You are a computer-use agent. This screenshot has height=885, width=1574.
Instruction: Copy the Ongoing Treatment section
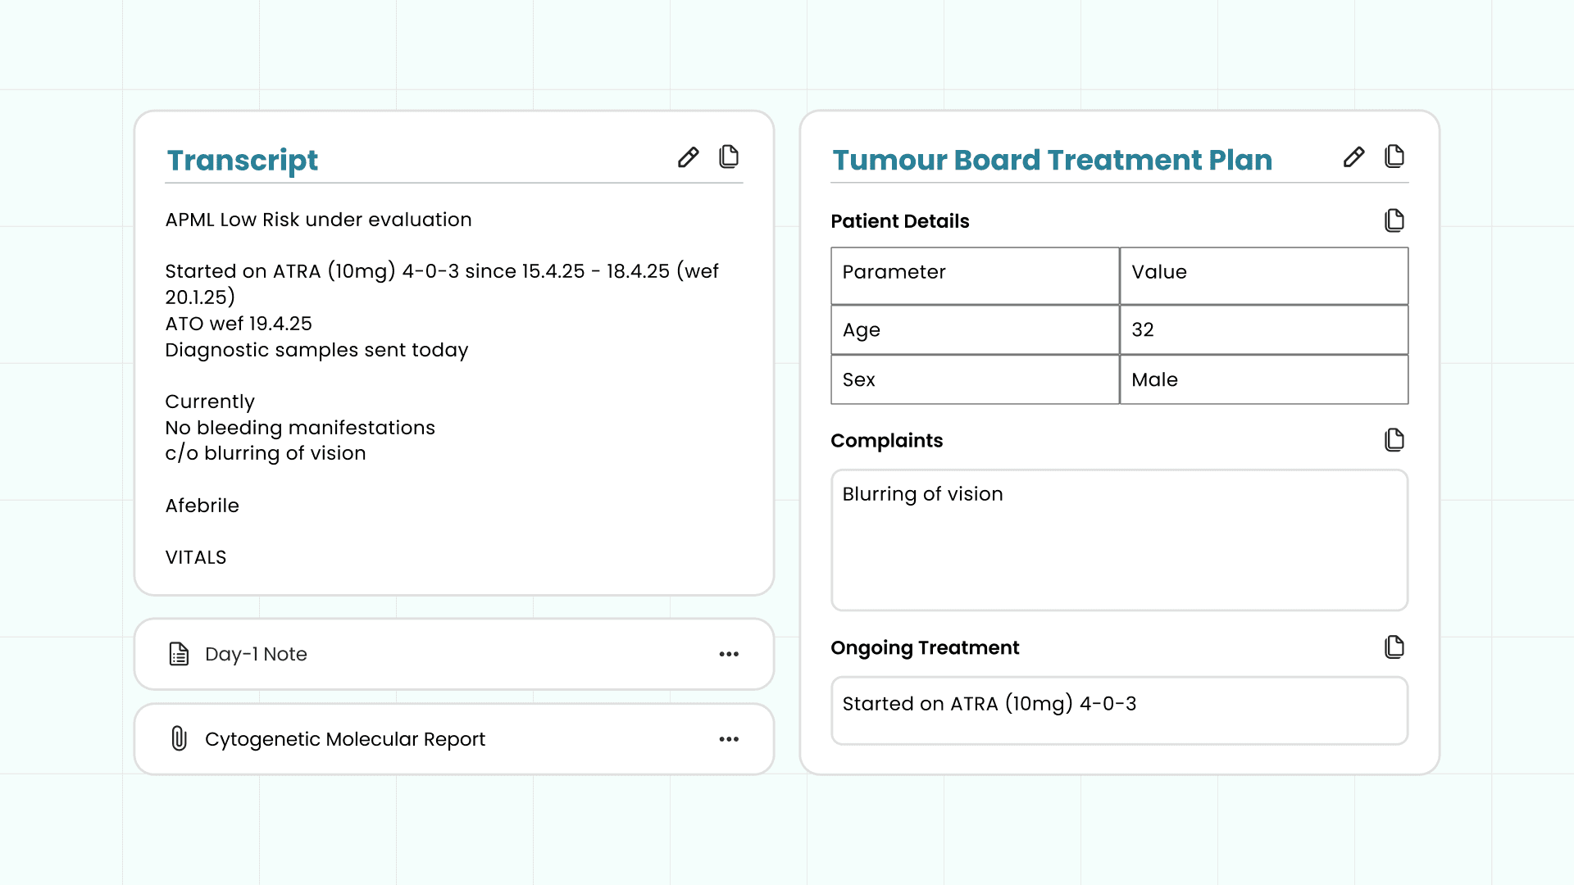pos(1394,647)
